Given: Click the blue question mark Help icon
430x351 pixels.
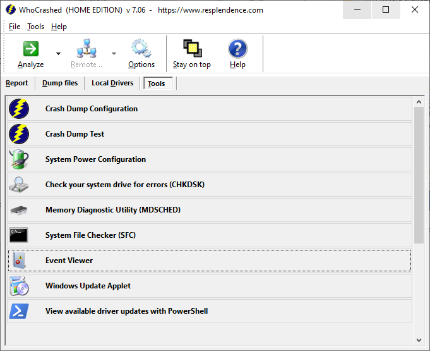Looking at the screenshot, I should click(237, 49).
